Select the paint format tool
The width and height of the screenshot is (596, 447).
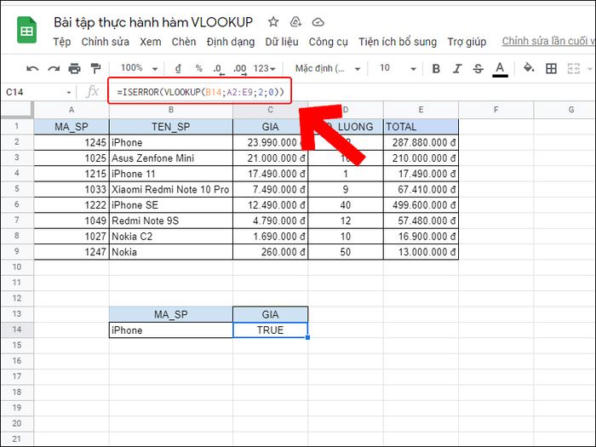click(95, 68)
